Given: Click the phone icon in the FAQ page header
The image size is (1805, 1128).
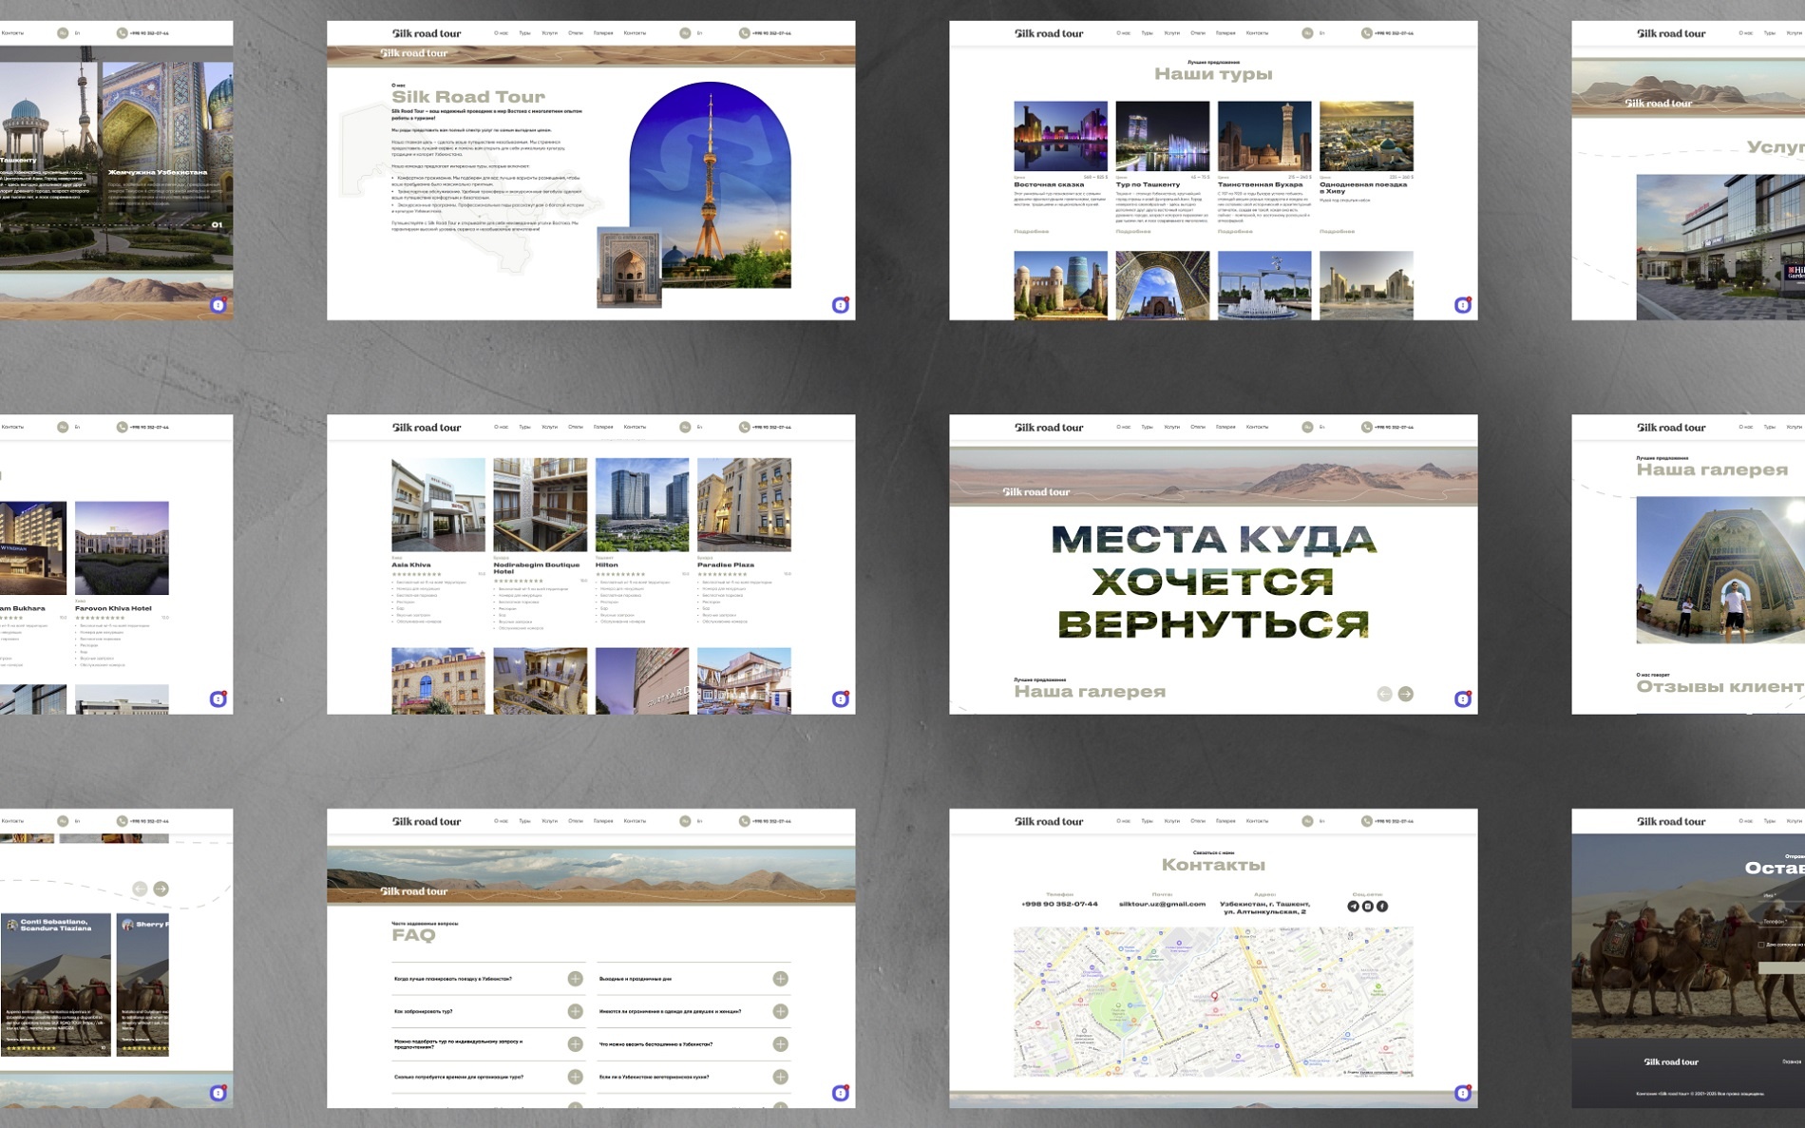Looking at the screenshot, I should [744, 821].
